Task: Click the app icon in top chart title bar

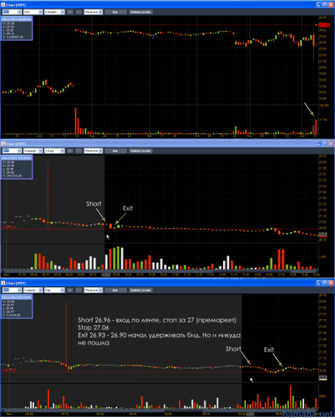Action: [x=4, y=5]
